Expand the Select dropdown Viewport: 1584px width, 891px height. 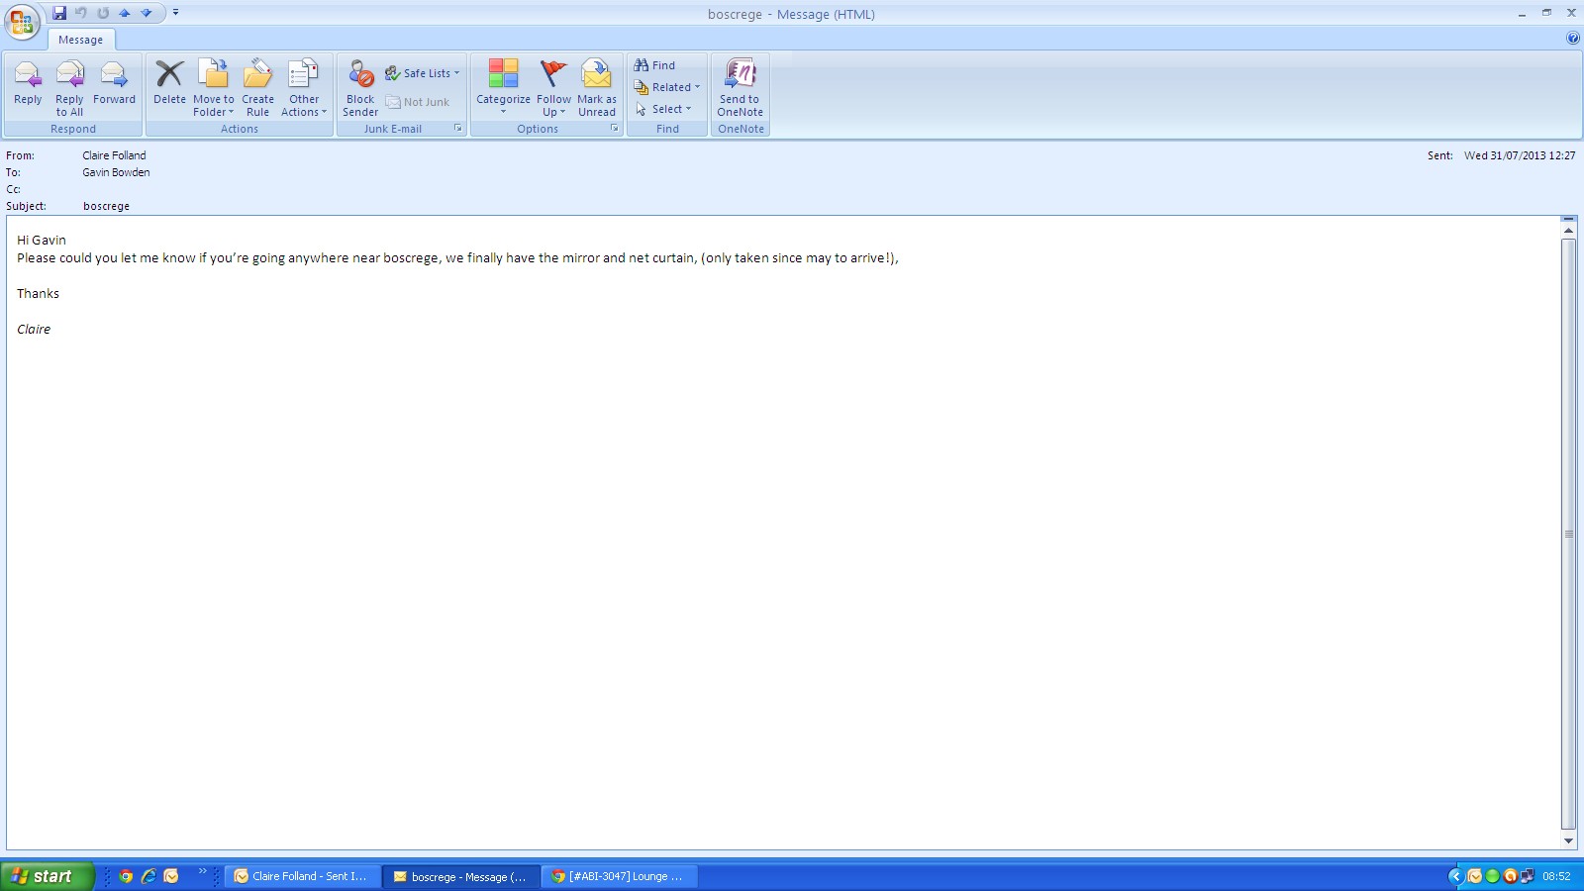click(x=663, y=109)
